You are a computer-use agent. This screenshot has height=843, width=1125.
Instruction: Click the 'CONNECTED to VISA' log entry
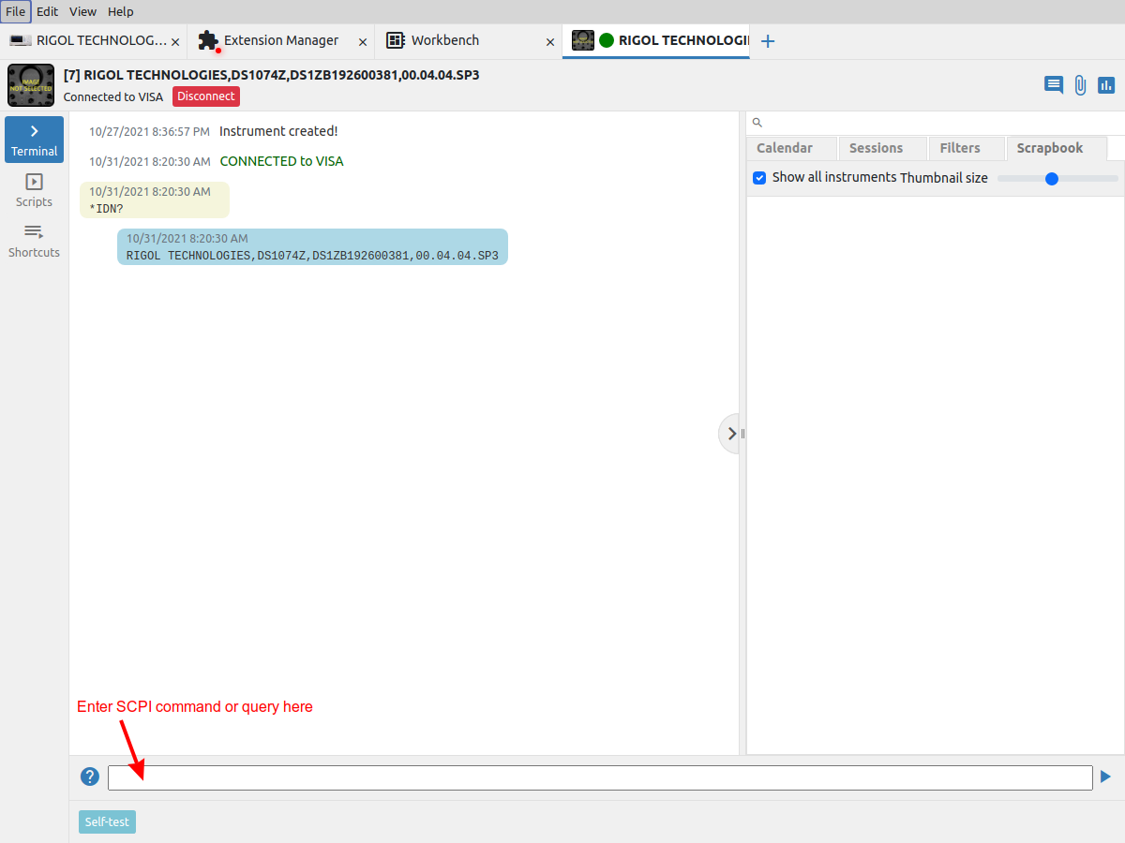click(281, 161)
